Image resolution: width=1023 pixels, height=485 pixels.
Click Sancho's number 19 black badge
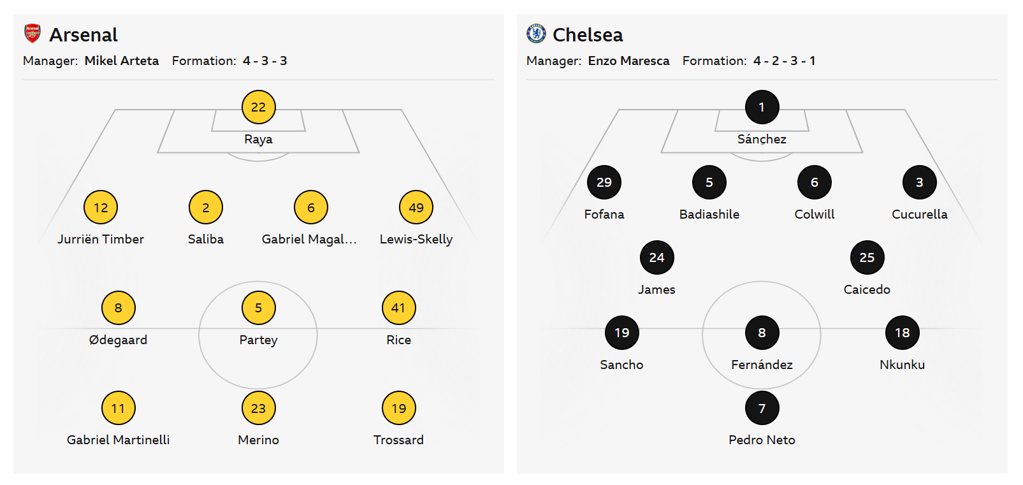[x=621, y=333]
